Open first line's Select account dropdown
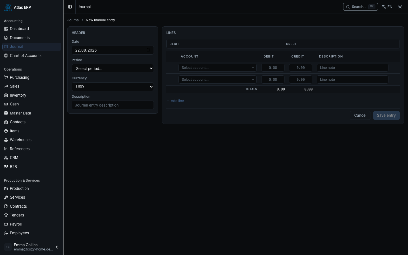Screen dimensions: 408x255 [218, 68]
